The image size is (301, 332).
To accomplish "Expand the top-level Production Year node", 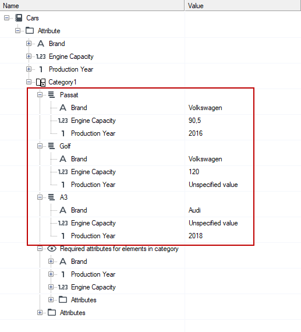I will point(29,69).
